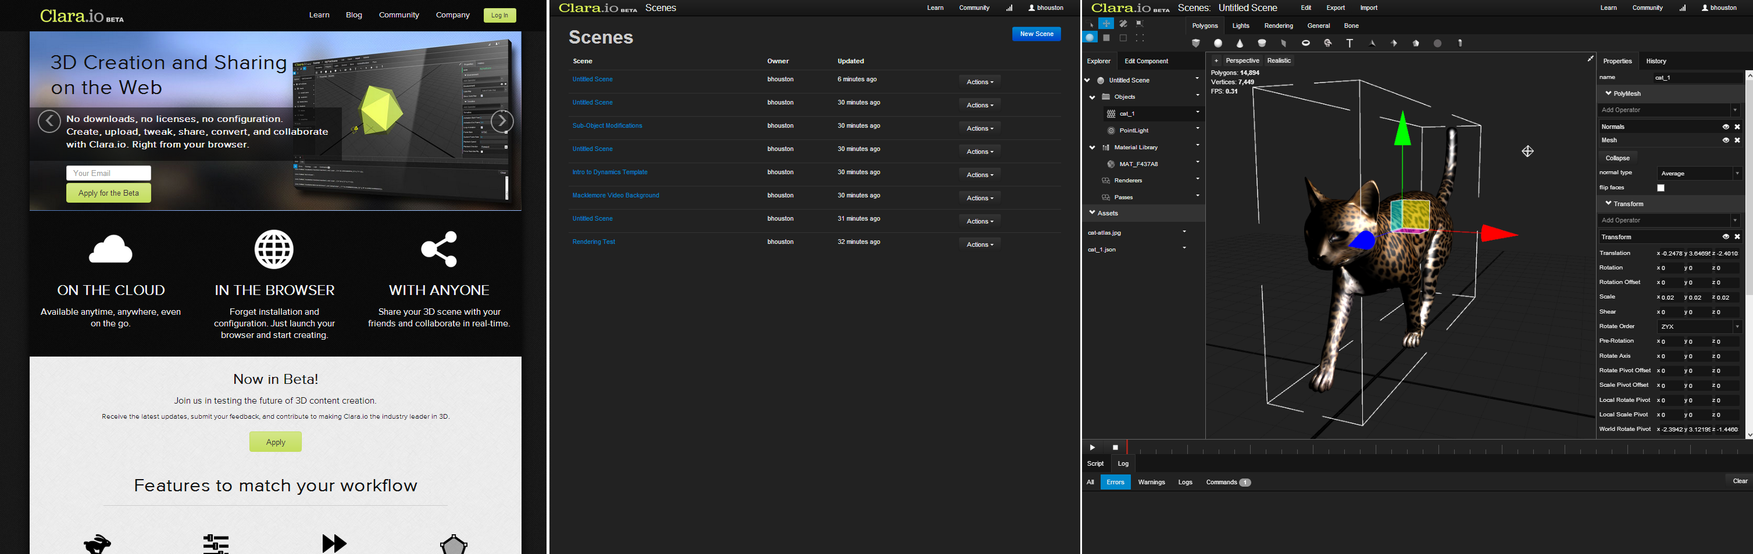Create a sphere primitive
The image size is (1753, 554).
[1218, 44]
